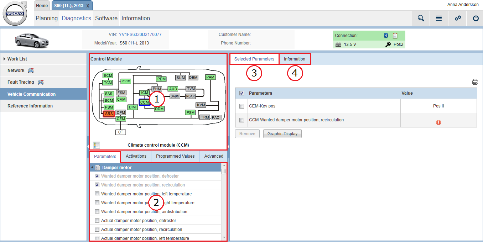Select the CEM module in diagram
This screenshot has height=242, width=483.
tap(121, 119)
